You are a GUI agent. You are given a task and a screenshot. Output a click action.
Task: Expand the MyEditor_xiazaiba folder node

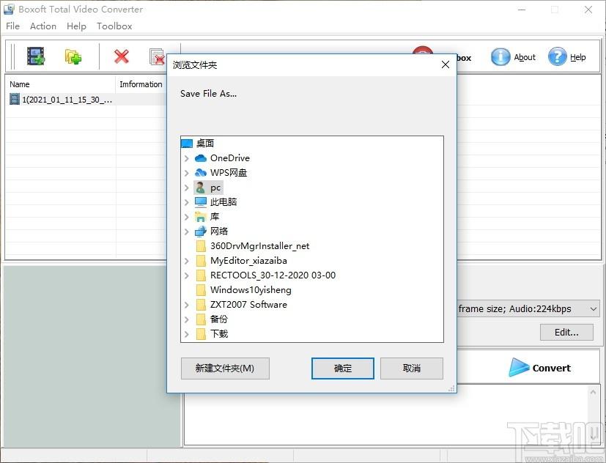click(x=187, y=261)
